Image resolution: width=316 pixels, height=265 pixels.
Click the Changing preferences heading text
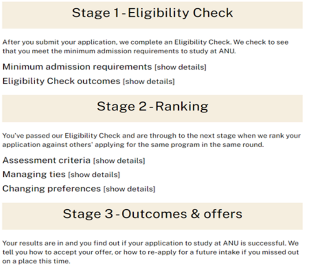52,189
